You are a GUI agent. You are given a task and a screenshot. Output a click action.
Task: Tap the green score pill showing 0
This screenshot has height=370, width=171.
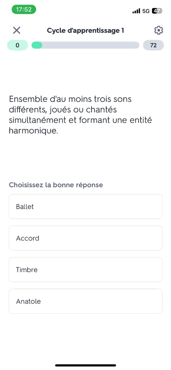click(x=17, y=45)
